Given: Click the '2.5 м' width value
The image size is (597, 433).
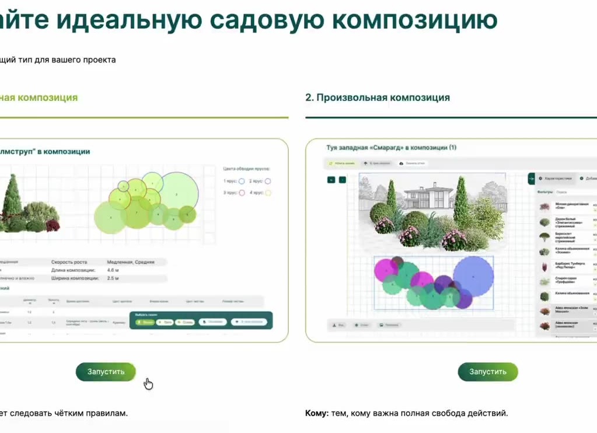Looking at the screenshot, I should tap(113, 278).
